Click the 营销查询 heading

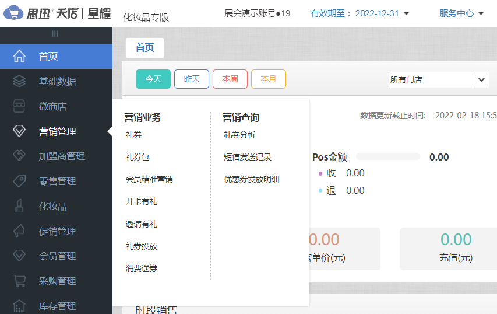pos(241,117)
